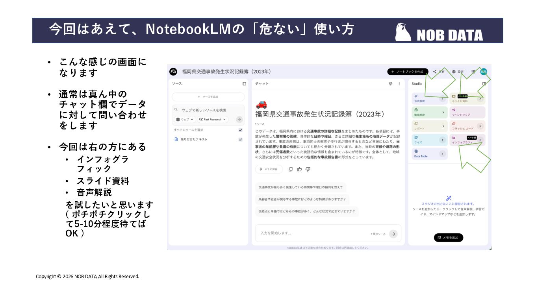
Task: Click the copy icon below the summary
Action: click(x=291, y=169)
